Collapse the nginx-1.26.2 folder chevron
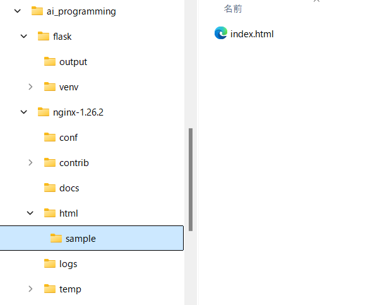The height and width of the screenshot is (305, 380). pos(24,112)
